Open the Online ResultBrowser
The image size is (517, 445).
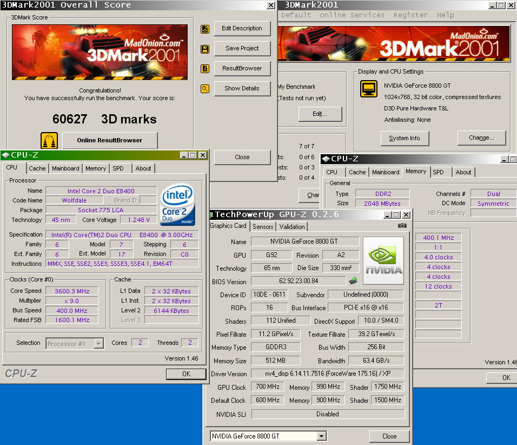[110, 140]
